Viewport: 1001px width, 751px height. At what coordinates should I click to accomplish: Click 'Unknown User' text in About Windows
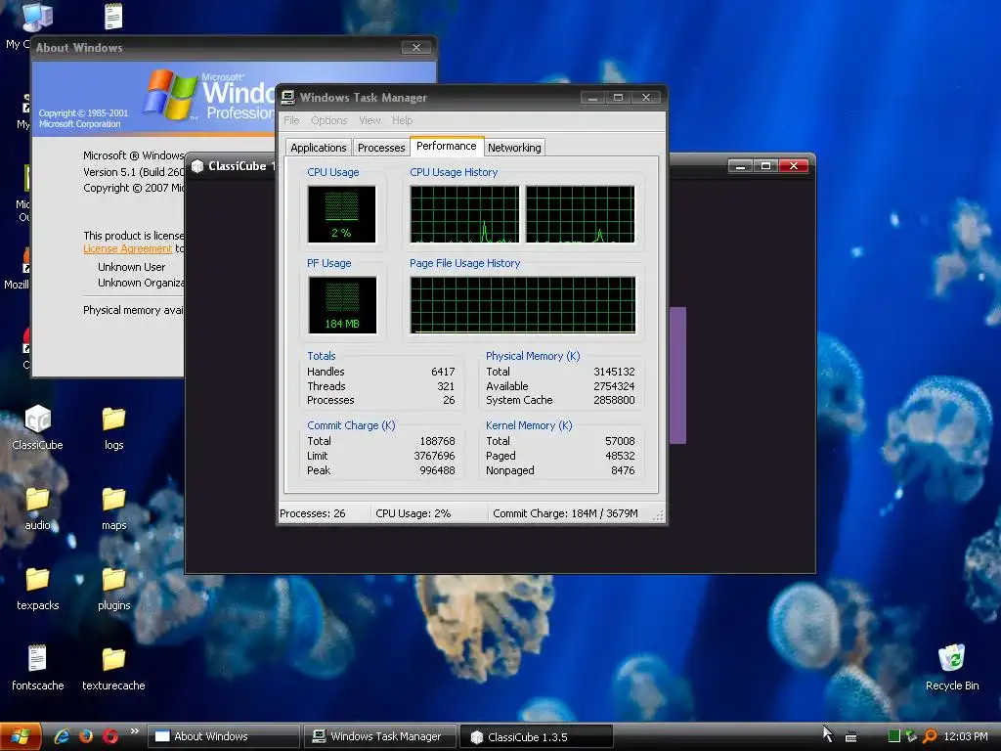[x=132, y=267]
